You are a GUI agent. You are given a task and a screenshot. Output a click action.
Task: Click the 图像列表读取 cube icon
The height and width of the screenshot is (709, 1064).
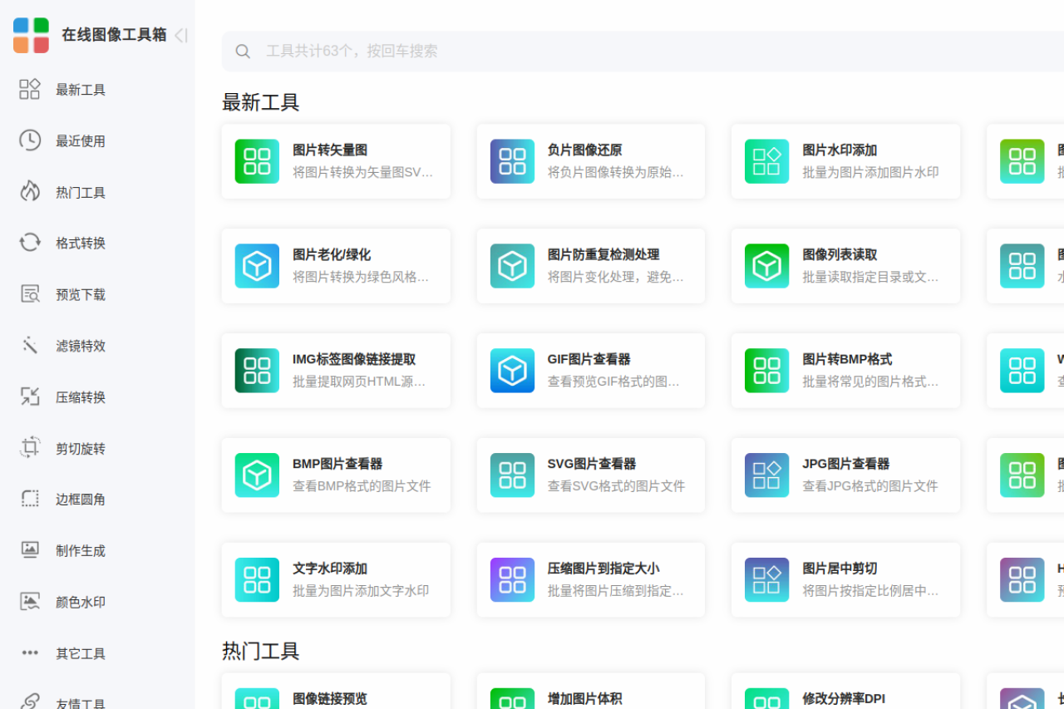(766, 266)
